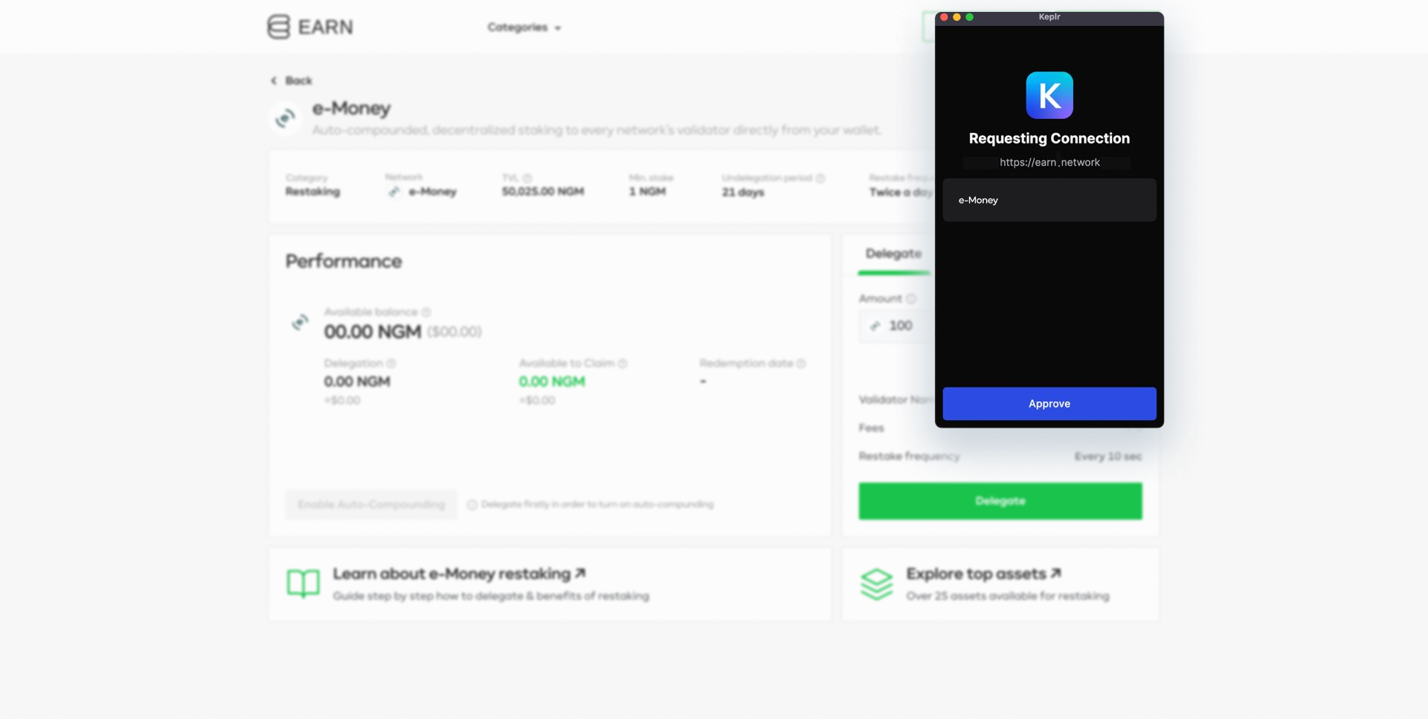1428x719 pixels.
Task: Click Redemption date info icon
Action: pos(801,364)
